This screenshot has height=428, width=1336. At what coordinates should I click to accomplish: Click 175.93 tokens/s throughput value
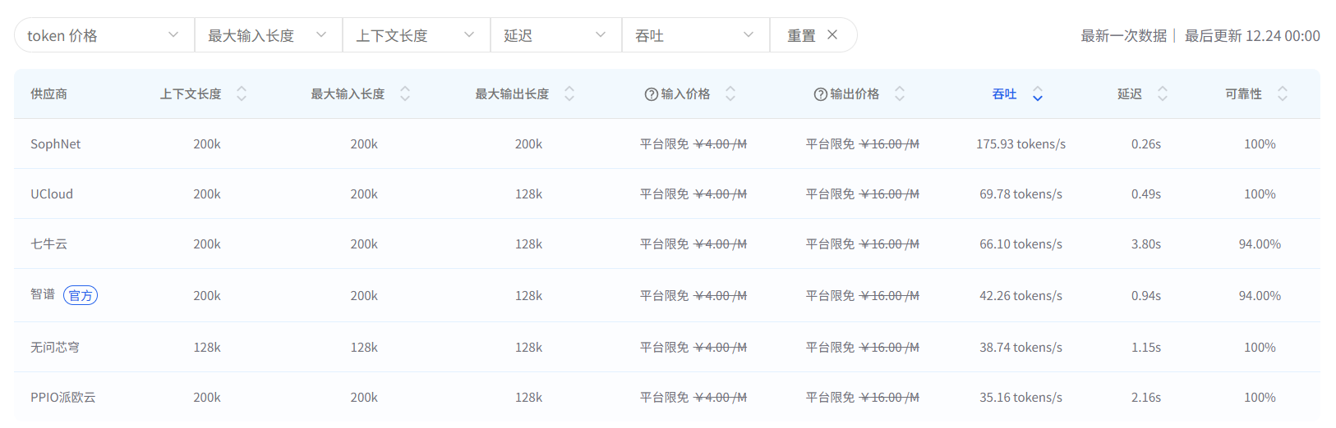click(1020, 143)
